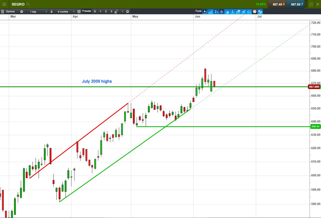
Task: Select preset 2
Action: [x=106, y=12]
